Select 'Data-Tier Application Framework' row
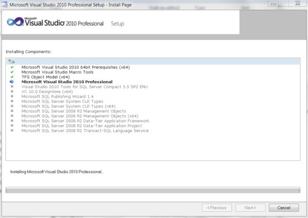 (x=85, y=121)
